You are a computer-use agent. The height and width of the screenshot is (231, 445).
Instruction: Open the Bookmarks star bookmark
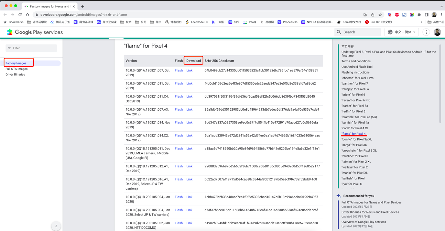click(x=13, y=22)
